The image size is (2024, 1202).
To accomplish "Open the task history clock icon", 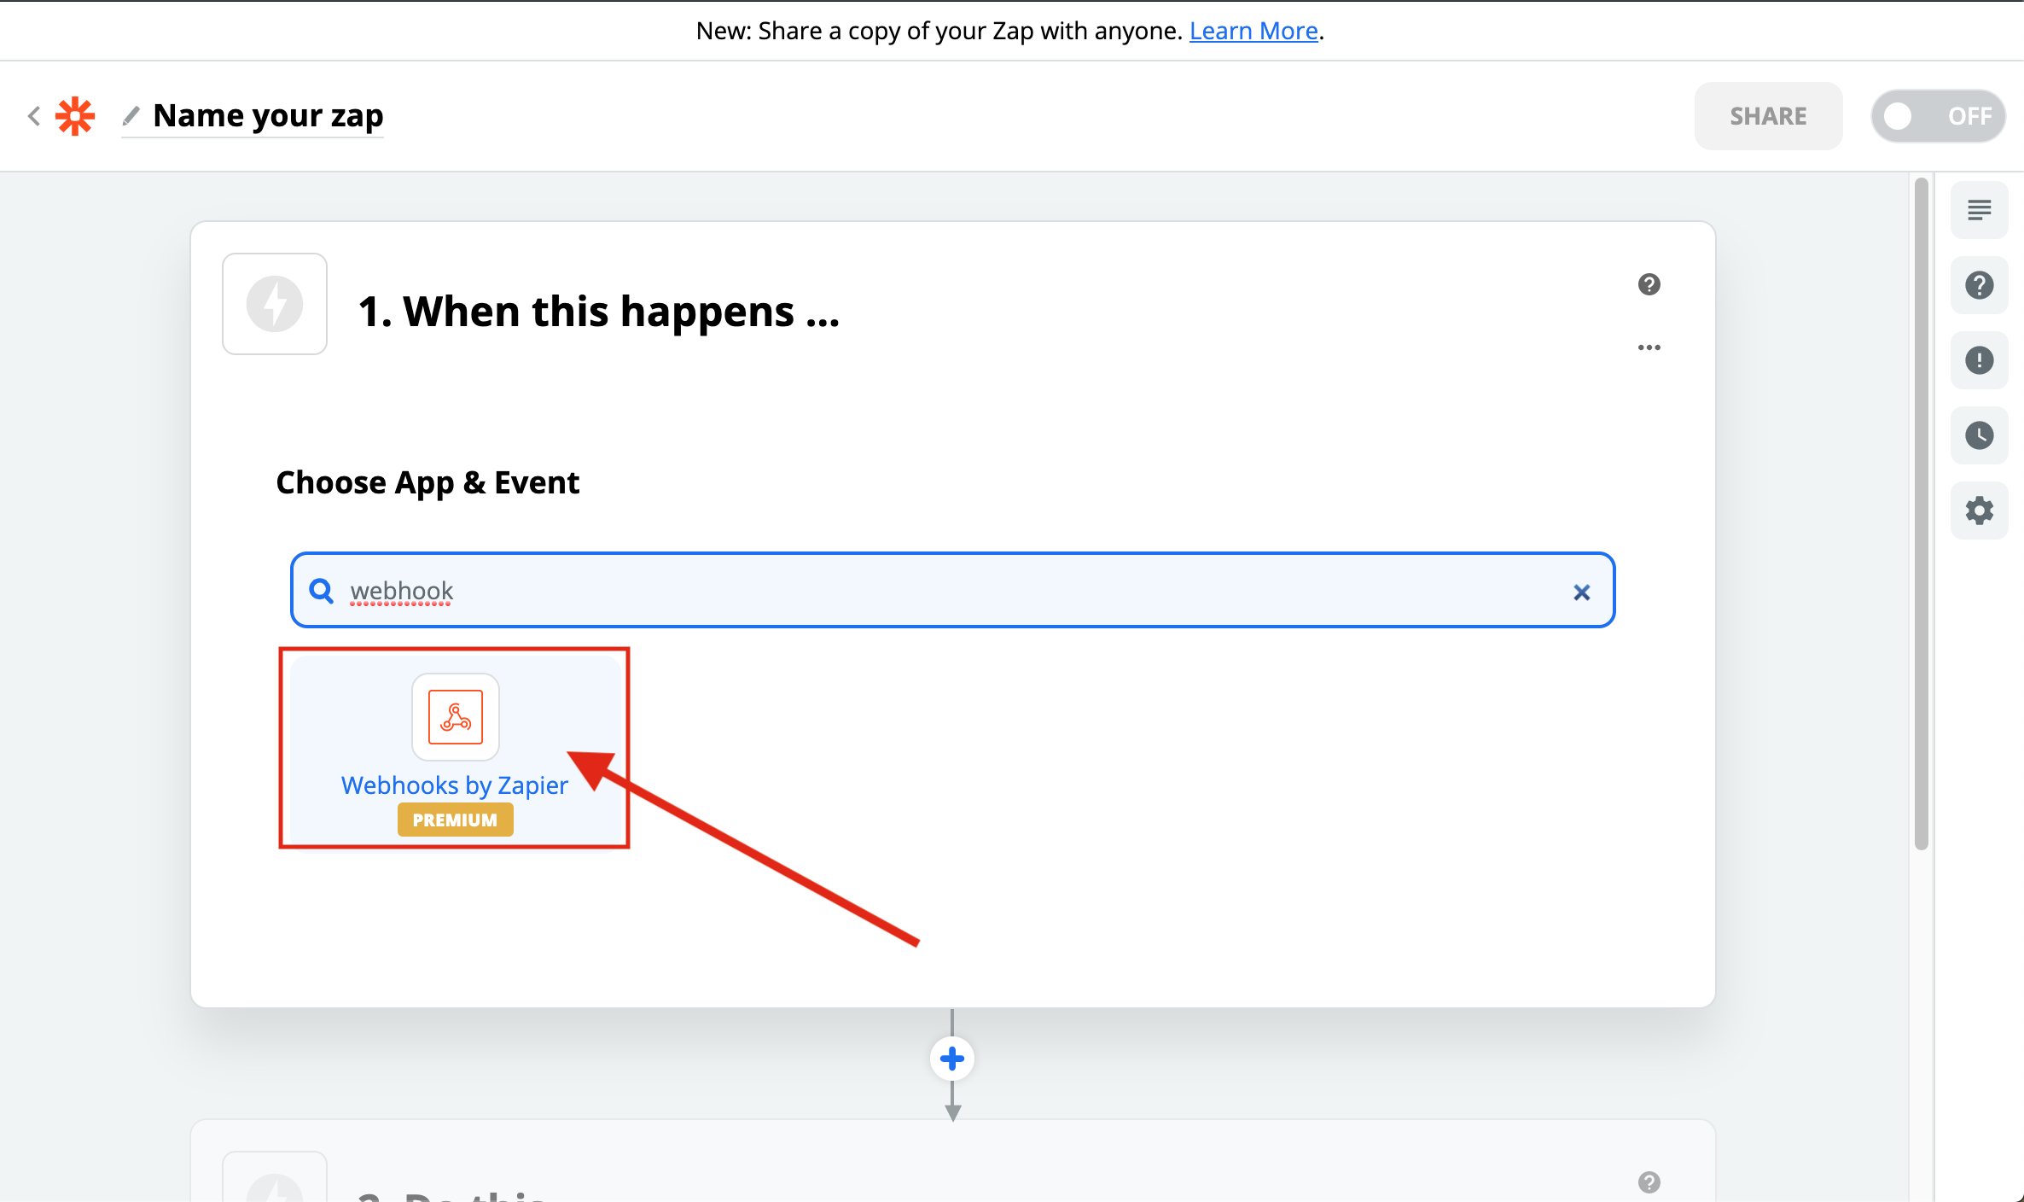I will point(1979,435).
